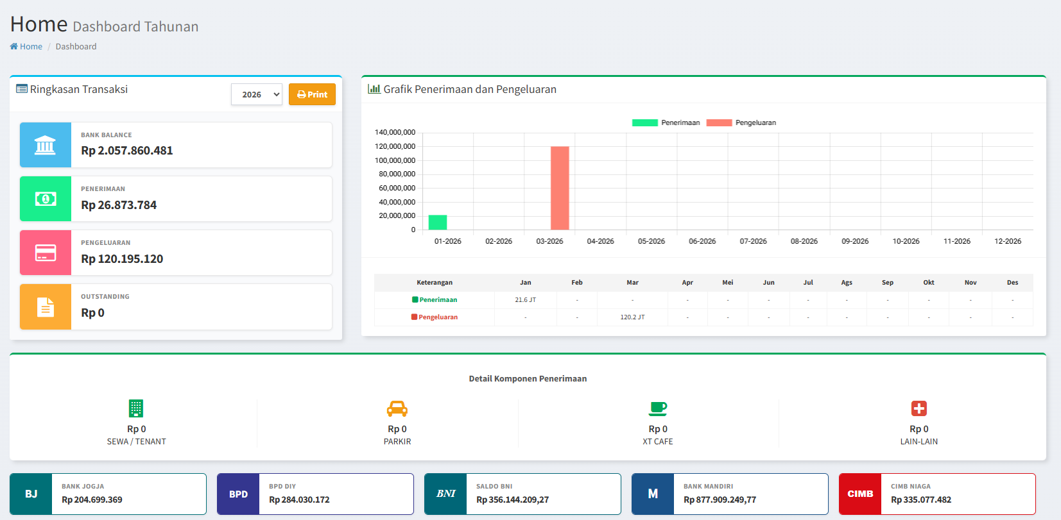The height and width of the screenshot is (520, 1061).
Task: Click the red Pengeluaran bar for 03-2026
Action: click(560, 188)
